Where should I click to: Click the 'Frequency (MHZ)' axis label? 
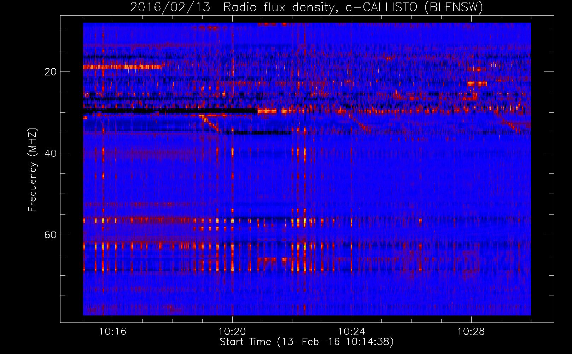coord(33,170)
